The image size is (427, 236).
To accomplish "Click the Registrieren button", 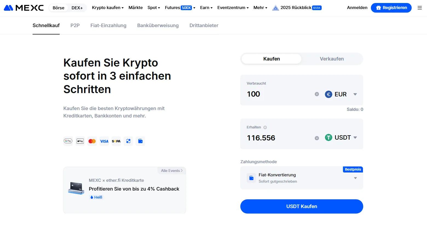I will [391, 8].
